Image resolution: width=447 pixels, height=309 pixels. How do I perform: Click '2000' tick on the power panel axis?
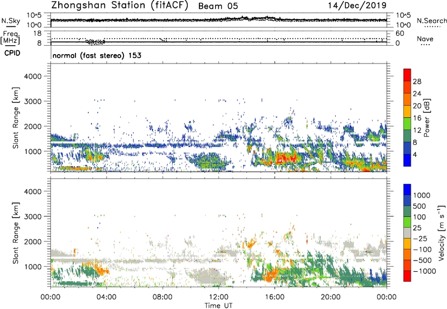click(x=32, y=126)
